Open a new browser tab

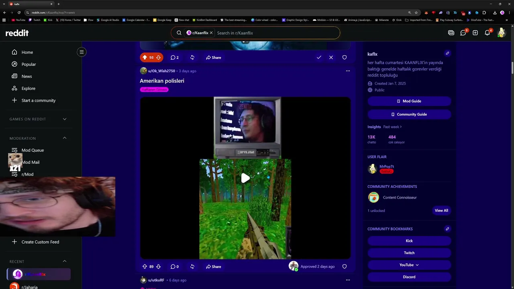tap(59, 4)
